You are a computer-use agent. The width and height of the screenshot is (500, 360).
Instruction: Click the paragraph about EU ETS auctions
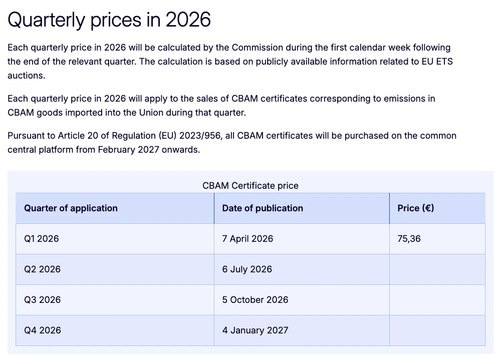(230, 62)
